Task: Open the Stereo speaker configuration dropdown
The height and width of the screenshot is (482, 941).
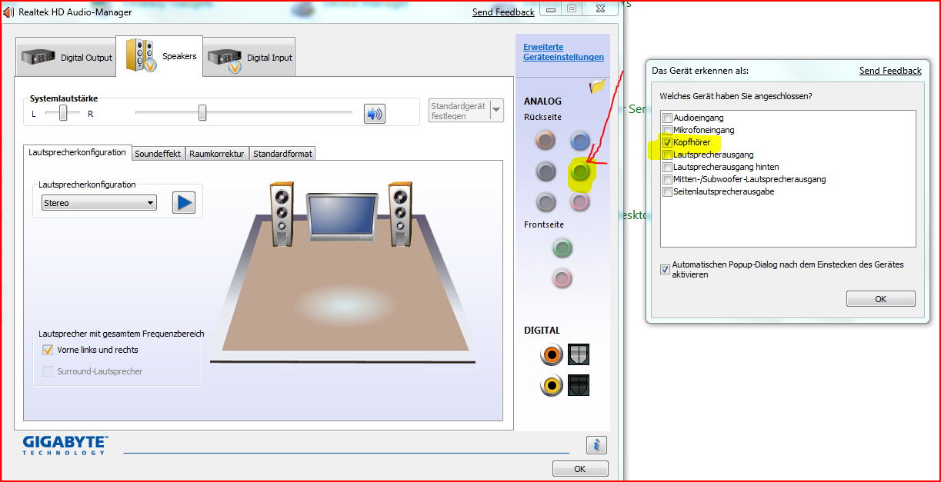Action: coord(99,203)
